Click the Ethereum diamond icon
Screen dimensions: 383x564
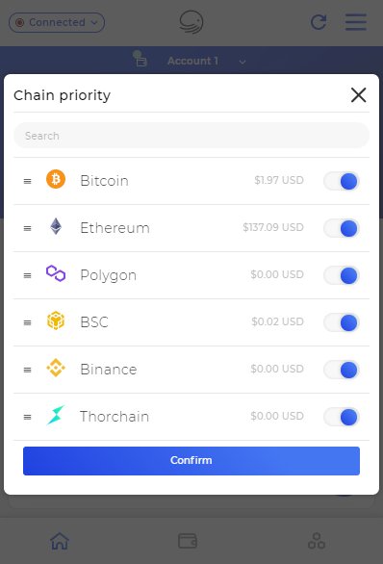tap(56, 226)
